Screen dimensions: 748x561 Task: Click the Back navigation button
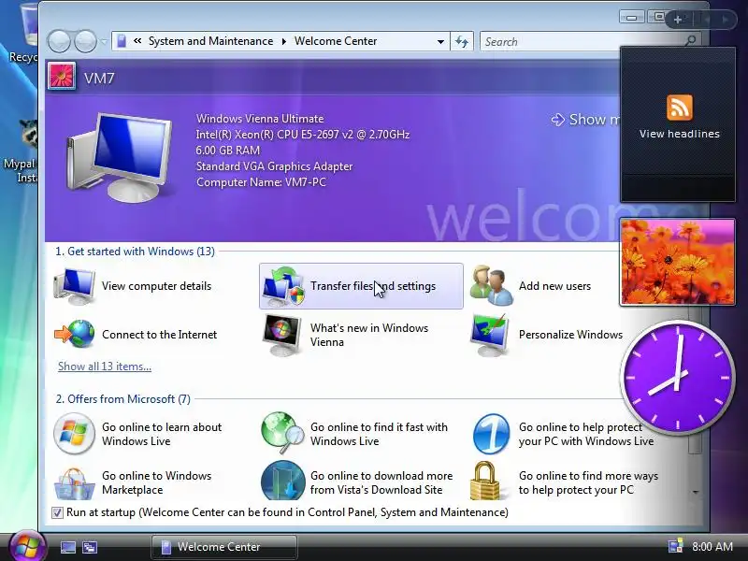pos(59,41)
